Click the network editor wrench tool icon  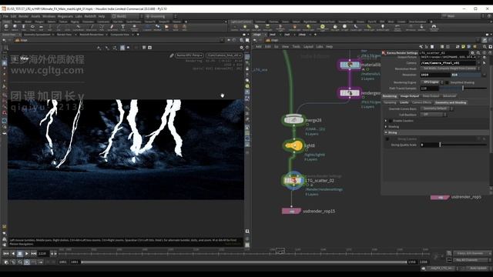click(421, 46)
